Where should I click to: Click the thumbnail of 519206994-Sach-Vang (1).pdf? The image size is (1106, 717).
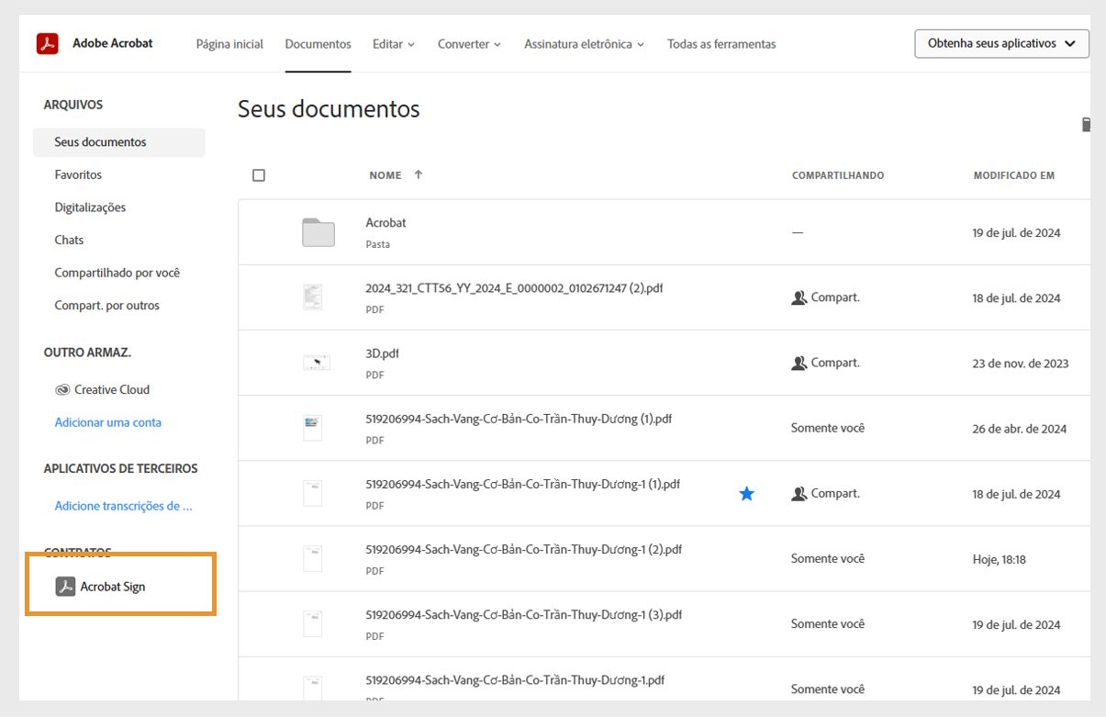click(x=312, y=427)
